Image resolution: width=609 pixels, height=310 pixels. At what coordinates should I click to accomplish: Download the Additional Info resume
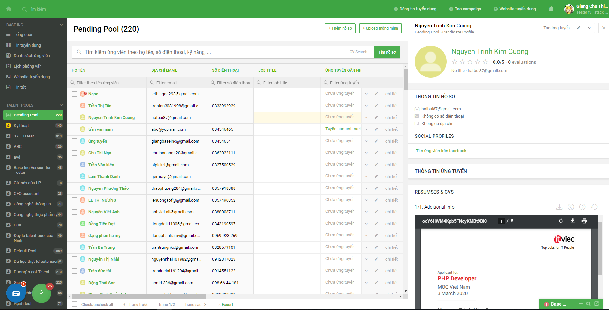[x=559, y=207]
